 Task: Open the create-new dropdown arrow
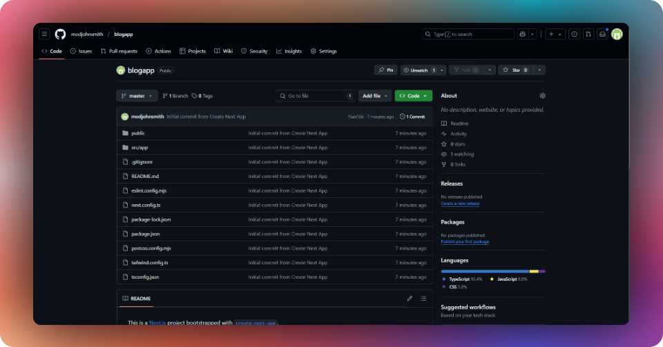(560, 34)
